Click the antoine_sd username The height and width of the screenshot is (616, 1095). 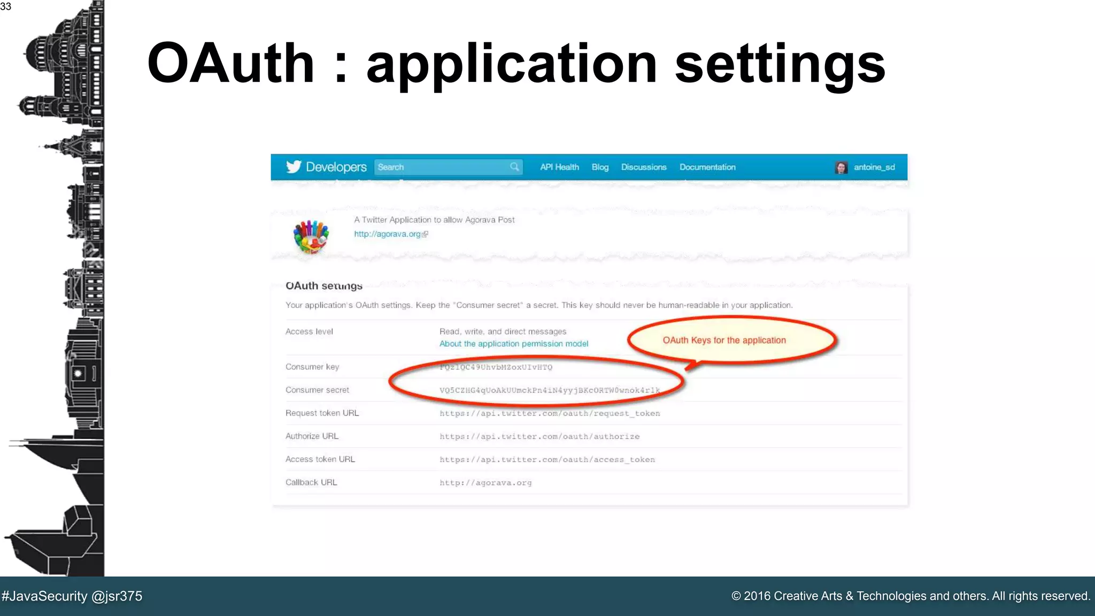click(x=874, y=167)
